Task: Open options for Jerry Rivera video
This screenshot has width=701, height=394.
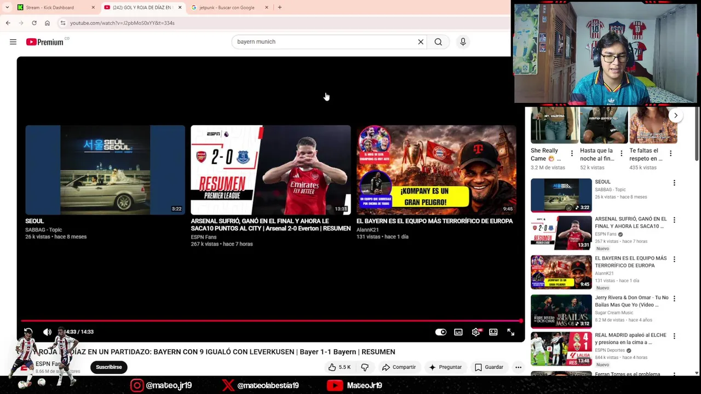Action: click(x=674, y=299)
